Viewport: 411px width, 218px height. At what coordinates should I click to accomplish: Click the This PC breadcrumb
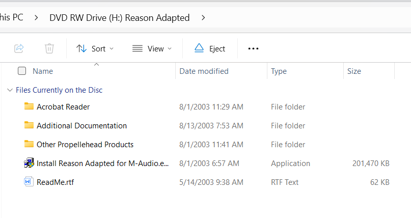click(x=12, y=17)
